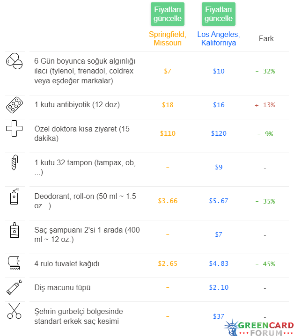This screenshot has height=336, width=294.
Task: Click the $110 Springfield doctor visit price
Action: [x=168, y=133]
